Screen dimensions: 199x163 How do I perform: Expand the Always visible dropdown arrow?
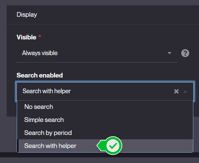click(x=170, y=53)
